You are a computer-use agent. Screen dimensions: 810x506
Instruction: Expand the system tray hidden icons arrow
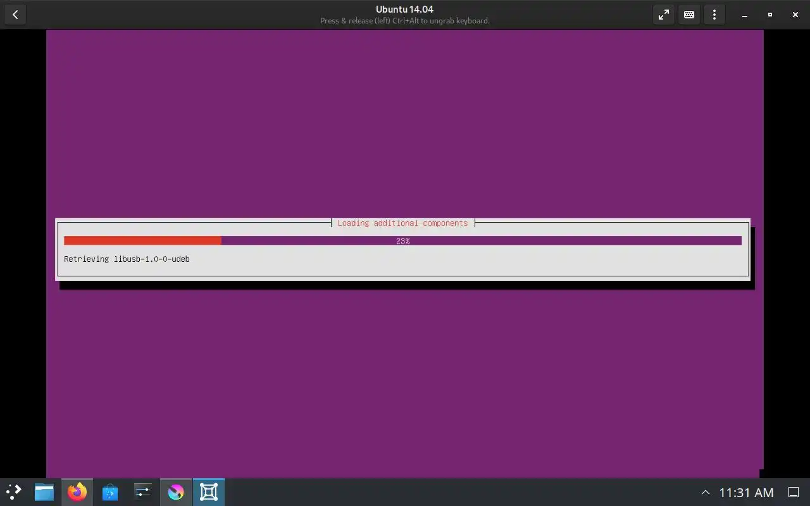[706, 492]
